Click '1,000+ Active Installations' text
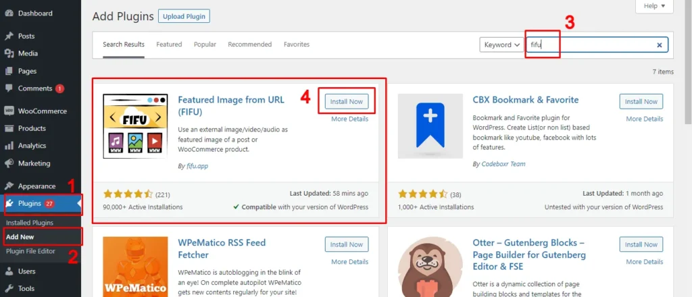Screen dimensions: 692x297 pyautogui.click(x=436, y=207)
